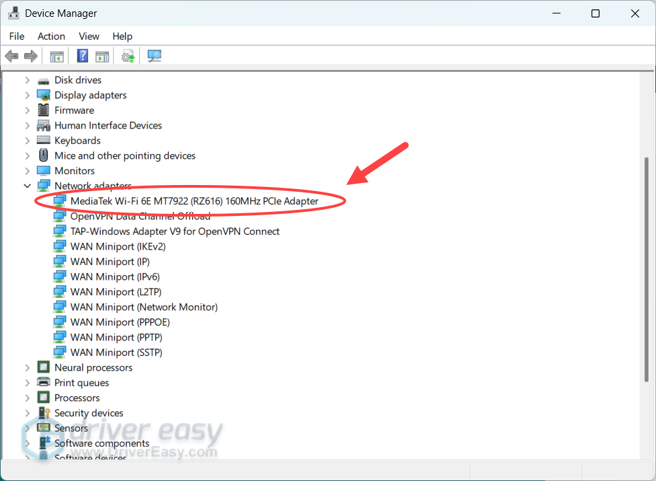
Task: Select MediaTek Wi-Fi 6E MT7922 adapter
Action: tap(194, 201)
